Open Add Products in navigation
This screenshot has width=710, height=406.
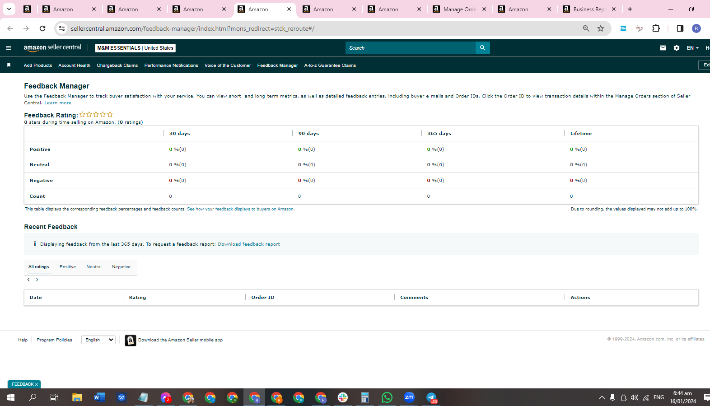pyautogui.click(x=38, y=65)
